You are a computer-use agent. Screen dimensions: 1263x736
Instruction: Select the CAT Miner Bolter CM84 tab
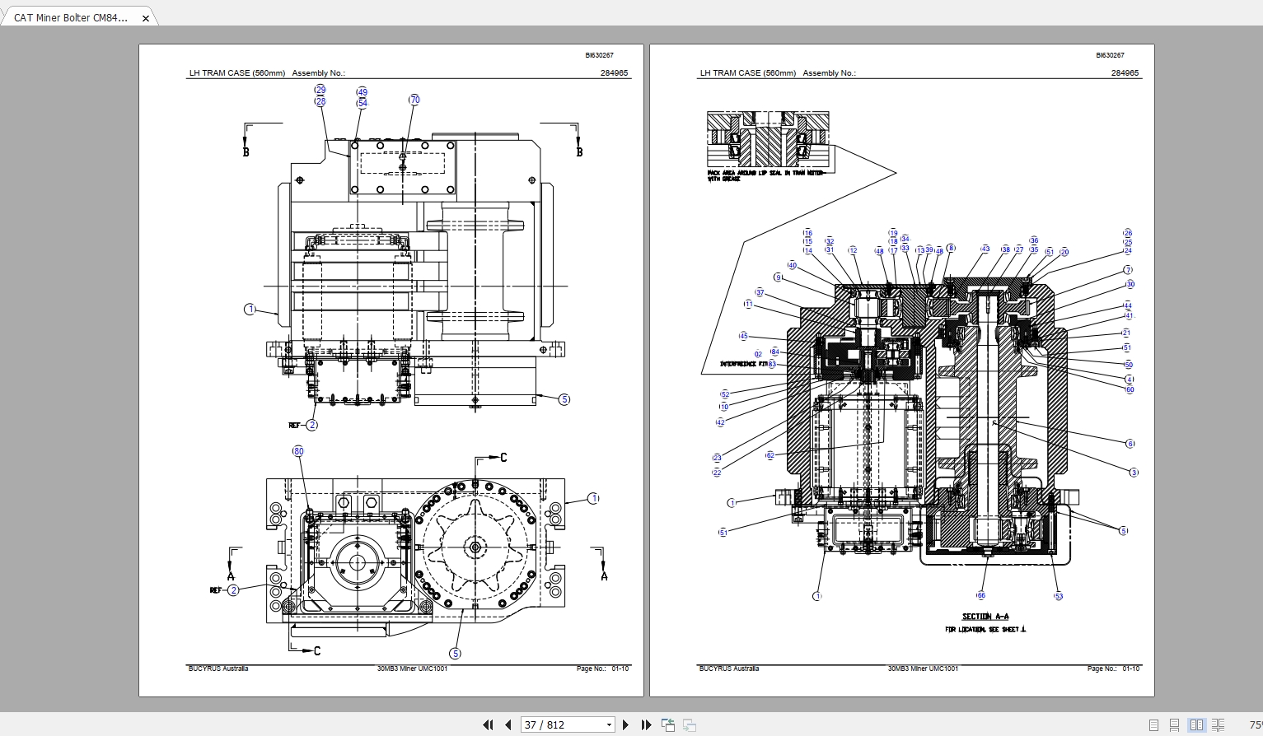(x=71, y=17)
